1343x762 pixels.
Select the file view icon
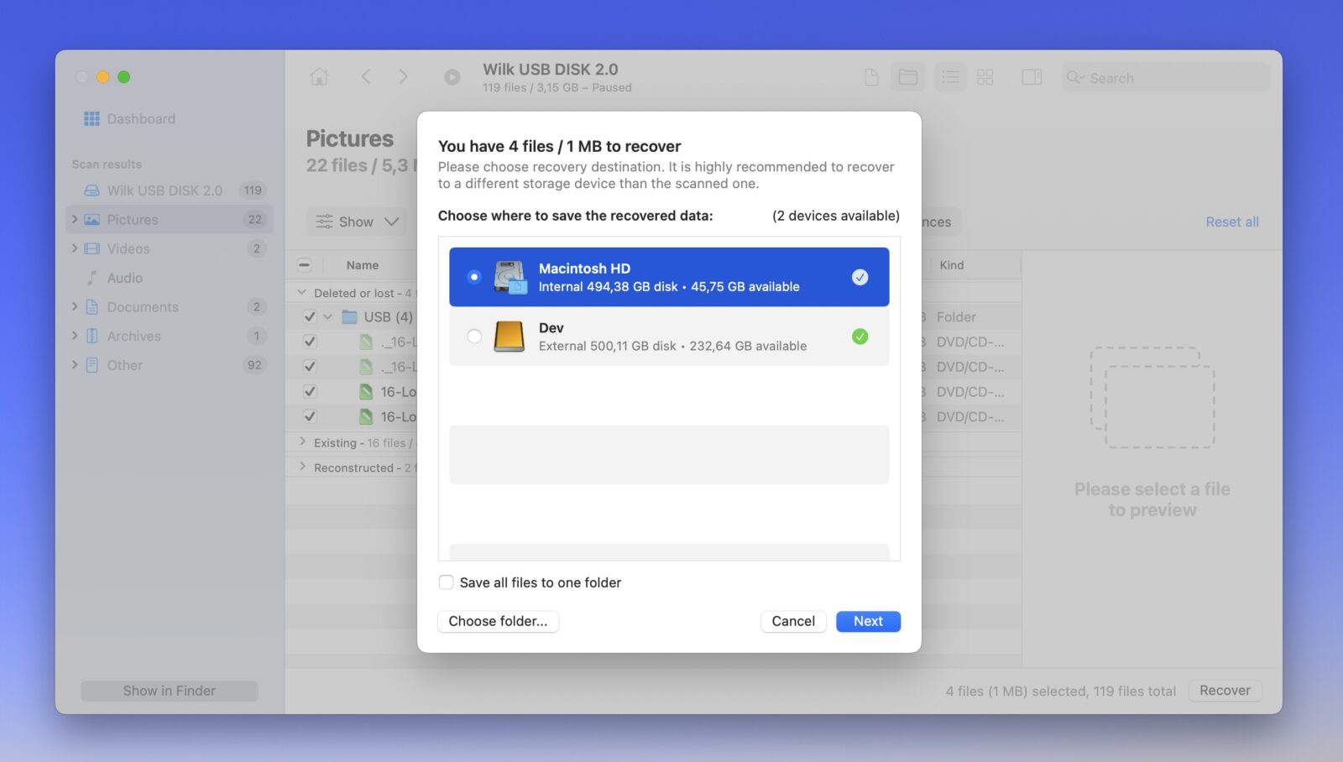click(871, 77)
